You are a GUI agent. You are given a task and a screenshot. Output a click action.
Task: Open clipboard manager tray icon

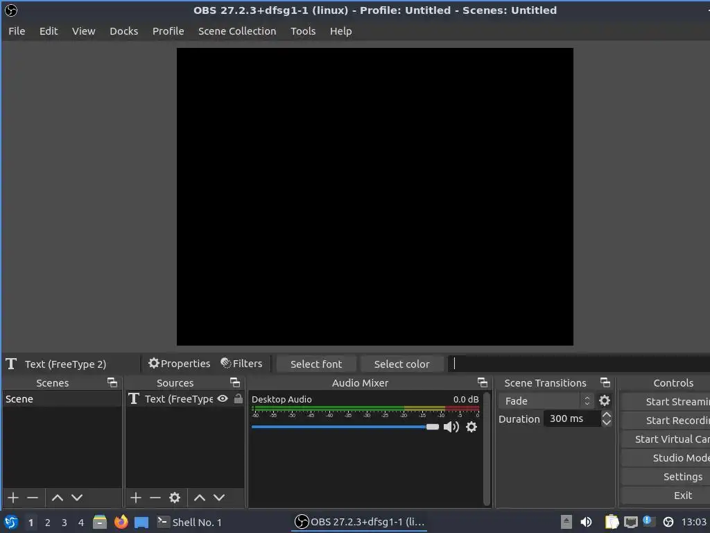pyautogui.click(x=612, y=522)
